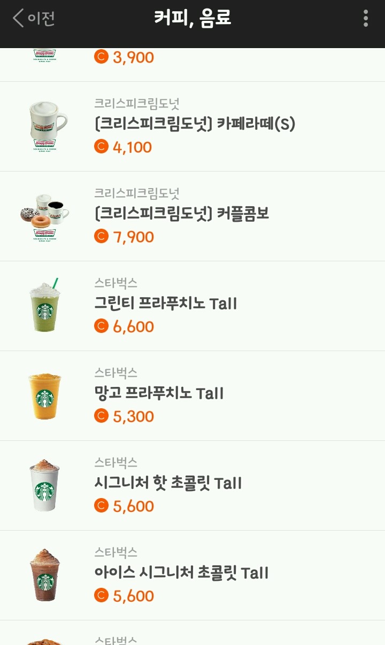Select 시그니처 핫 초콜릿 Tall

click(168, 484)
